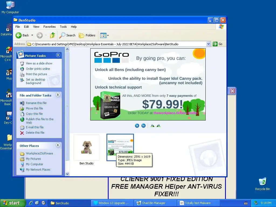Click the system tray clock 9:18 PM

(266, 203)
